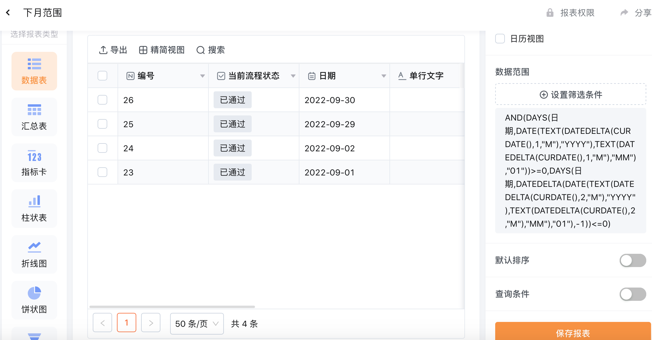This screenshot has width=652, height=340.
Task: Click the 已通过 status tag in row 23
Action: tap(233, 172)
